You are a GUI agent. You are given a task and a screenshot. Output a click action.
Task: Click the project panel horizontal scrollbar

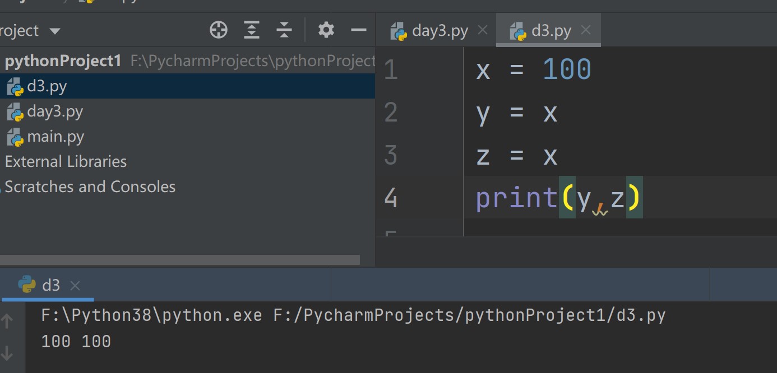pos(179,260)
